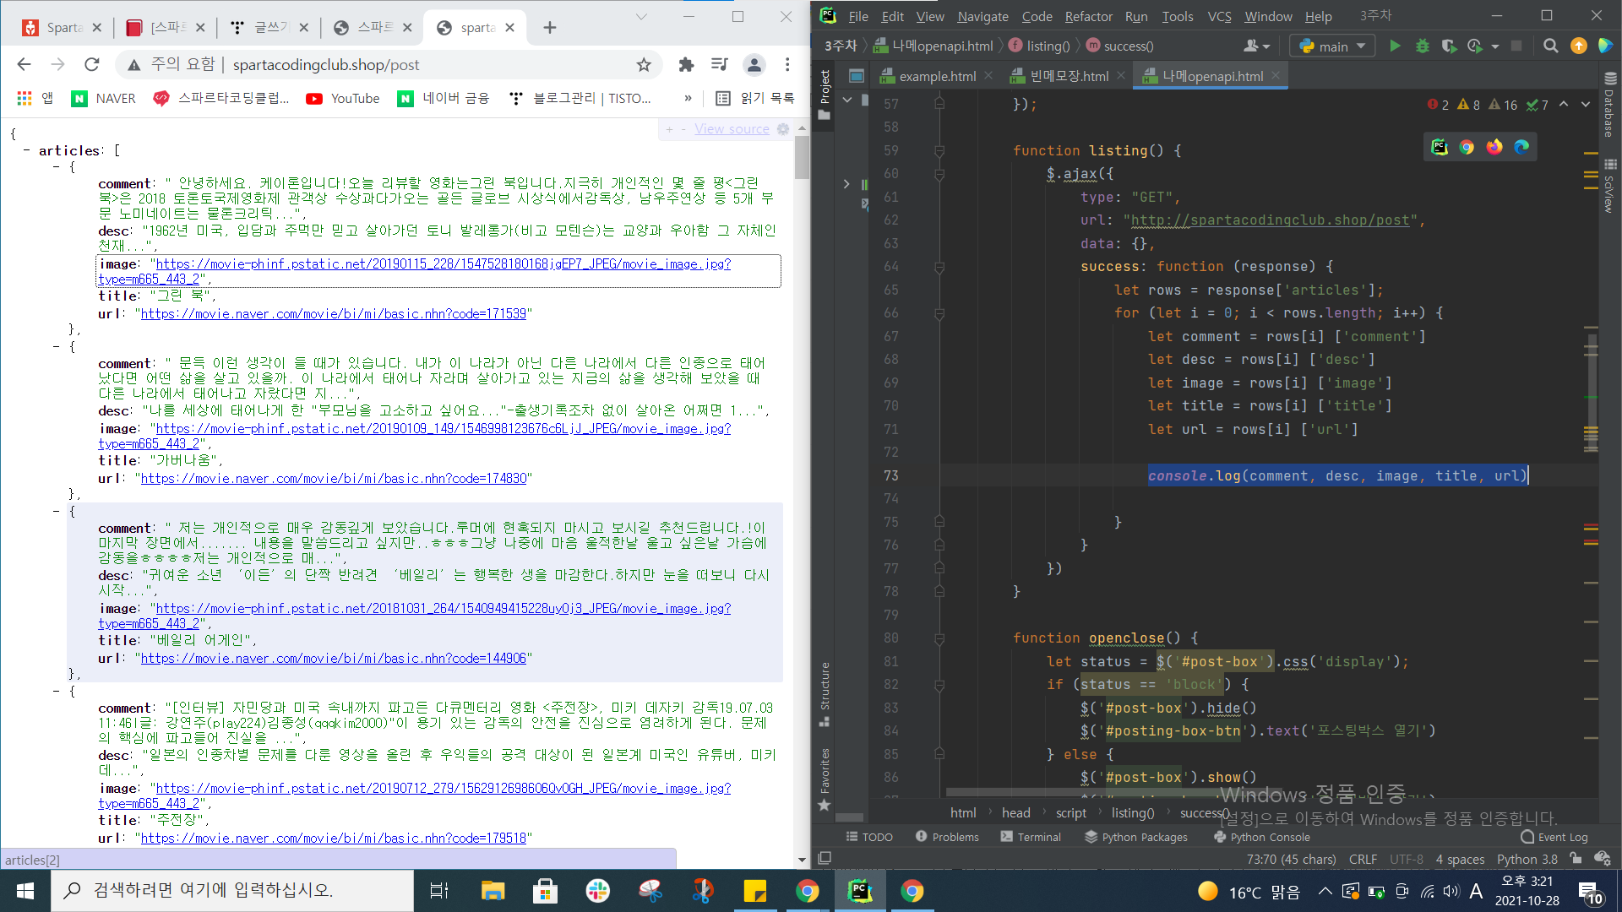
Task: Click the Debug bug icon
Action: tap(1423, 46)
